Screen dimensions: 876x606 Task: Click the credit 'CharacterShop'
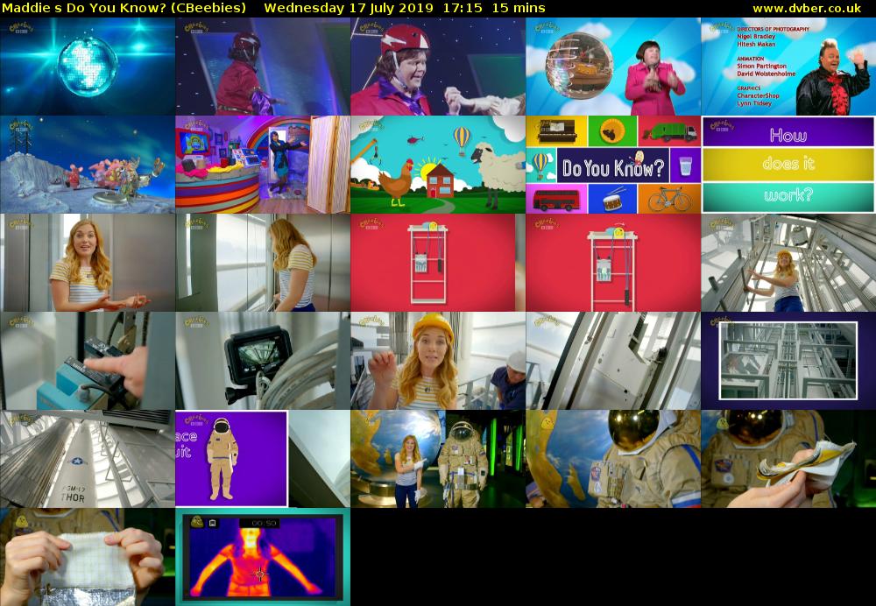pyautogui.click(x=758, y=95)
